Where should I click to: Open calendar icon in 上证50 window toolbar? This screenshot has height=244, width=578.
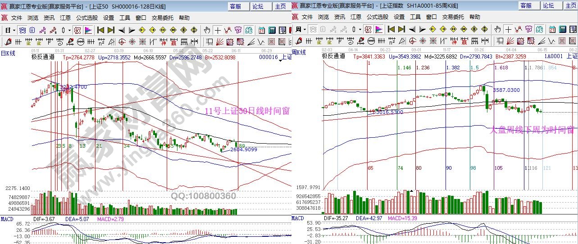click(x=262, y=30)
